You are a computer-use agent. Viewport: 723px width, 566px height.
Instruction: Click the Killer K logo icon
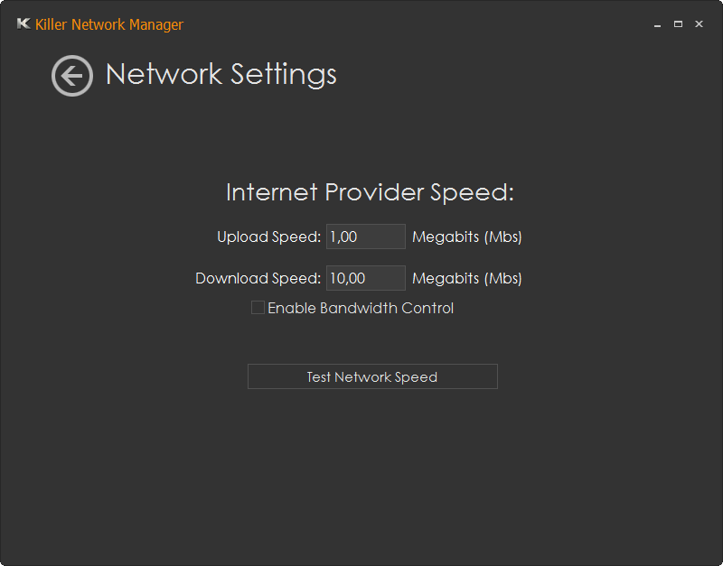(x=23, y=23)
